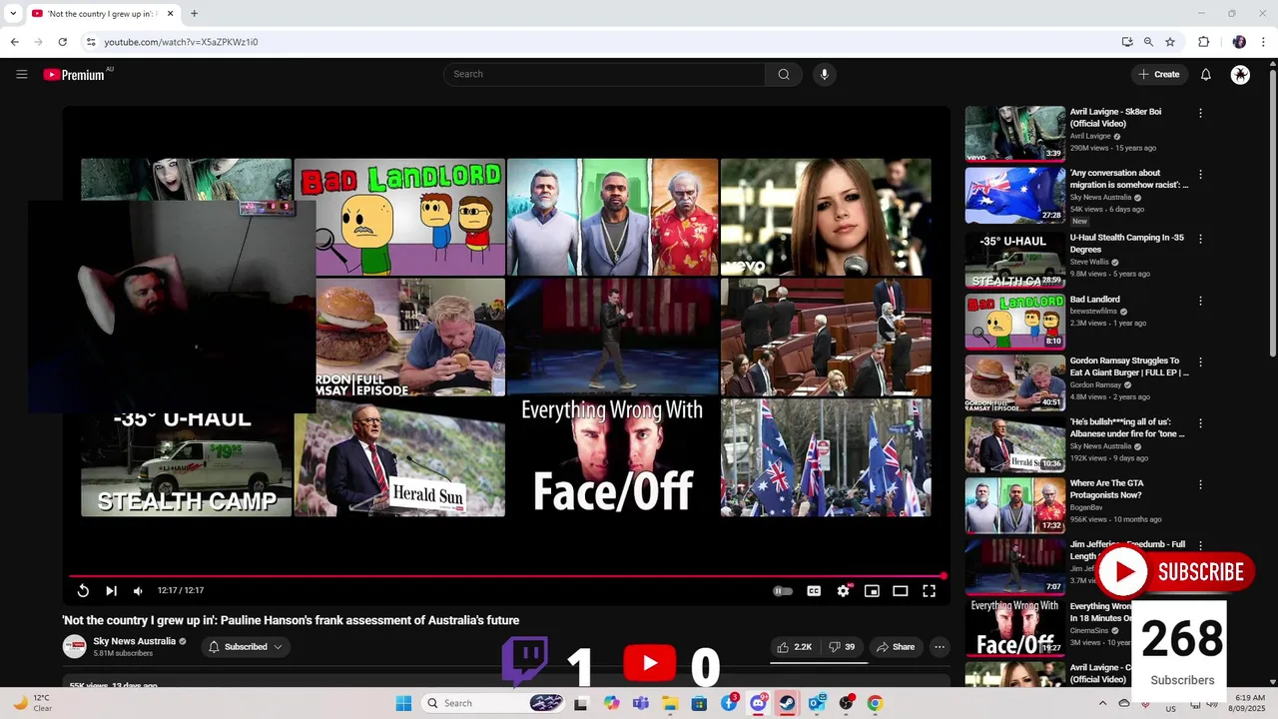Seek on the red video progress bar
The height and width of the screenshot is (719, 1278).
pyautogui.click(x=506, y=576)
